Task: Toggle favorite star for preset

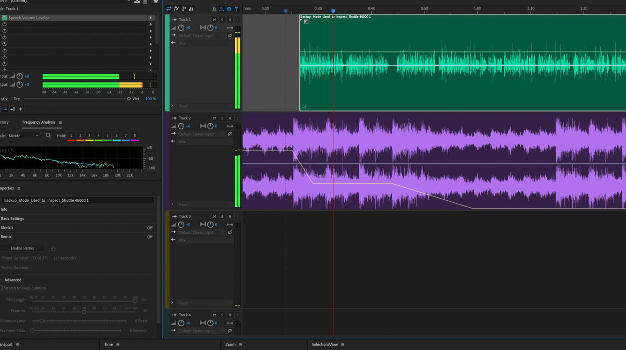Action: click(156, 1)
